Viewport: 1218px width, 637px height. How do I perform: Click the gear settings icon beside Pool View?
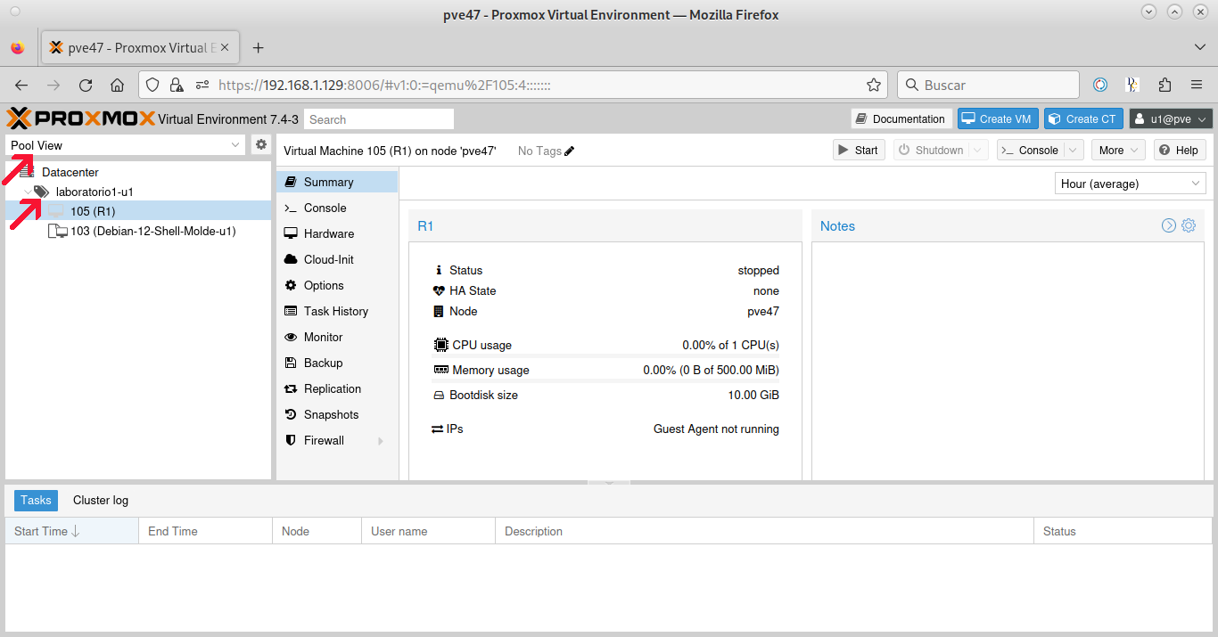(x=261, y=144)
